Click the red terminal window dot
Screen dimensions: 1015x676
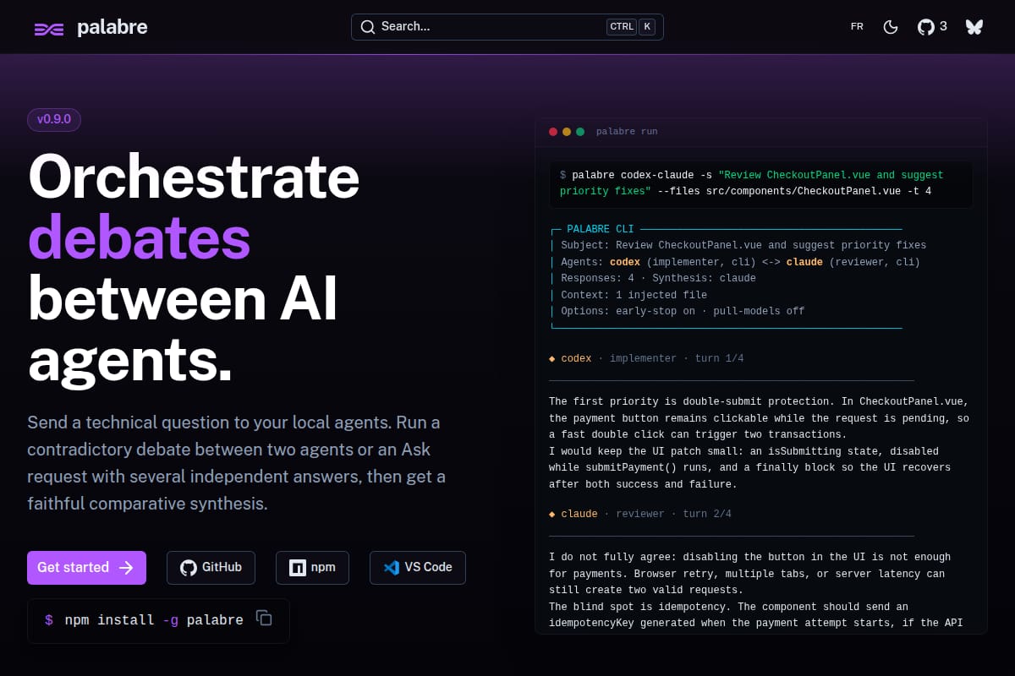pos(553,132)
